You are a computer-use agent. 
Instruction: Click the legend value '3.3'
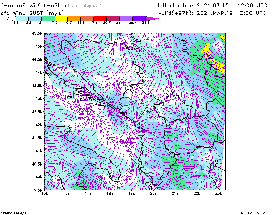[x=29, y=23]
